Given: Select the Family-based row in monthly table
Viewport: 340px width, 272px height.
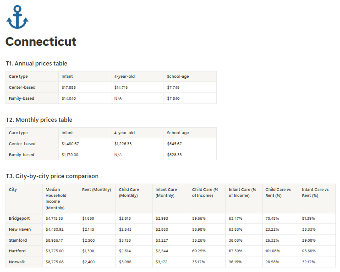Looking at the screenshot, I should 111,155.
